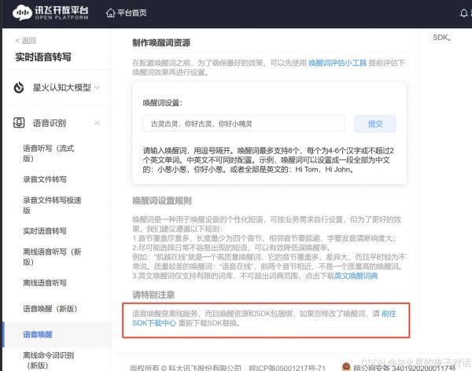The height and width of the screenshot is (371, 472).
Task: Click the iFlytek Open Platform logo
Action: (x=50, y=13)
